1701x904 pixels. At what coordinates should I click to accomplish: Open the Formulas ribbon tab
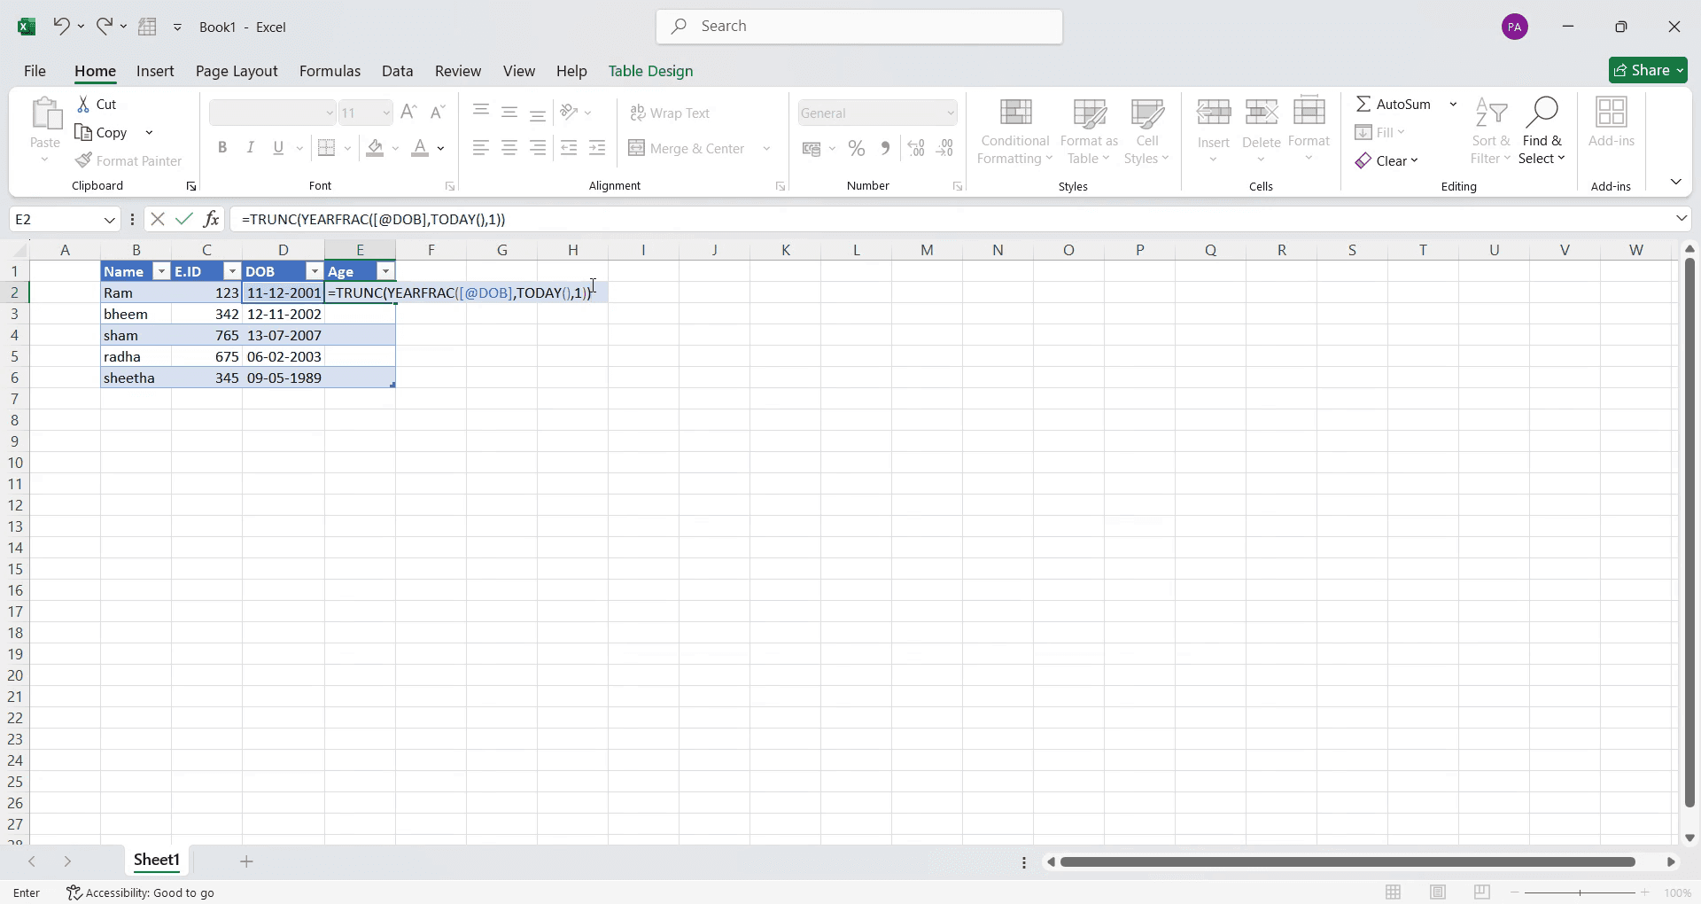tap(330, 71)
